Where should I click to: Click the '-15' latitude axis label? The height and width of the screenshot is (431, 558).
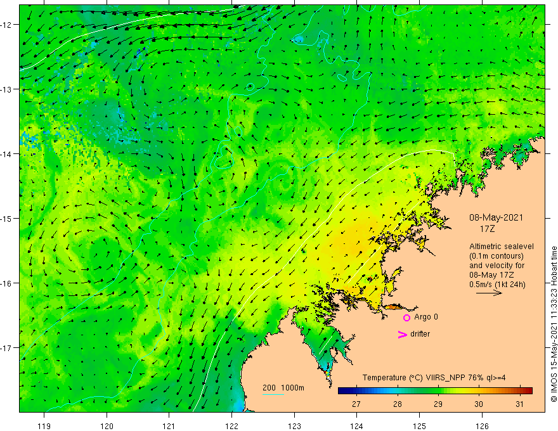(6, 218)
